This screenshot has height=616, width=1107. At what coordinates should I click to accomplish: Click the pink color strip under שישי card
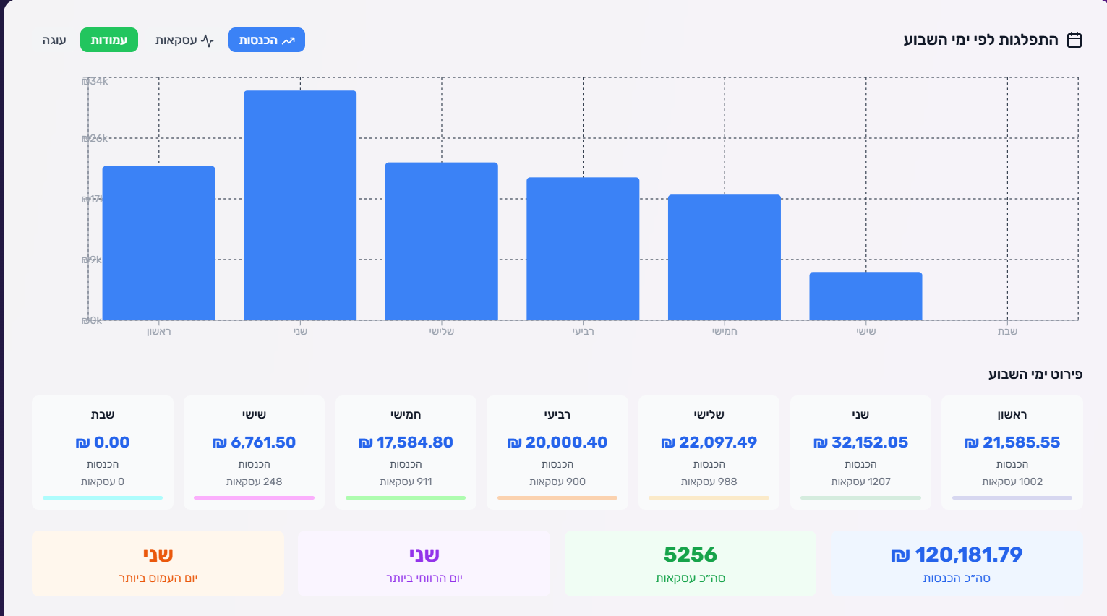(x=254, y=497)
